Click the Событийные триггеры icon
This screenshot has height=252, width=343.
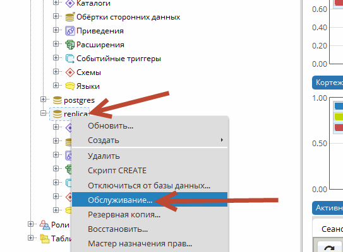point(70,59)
